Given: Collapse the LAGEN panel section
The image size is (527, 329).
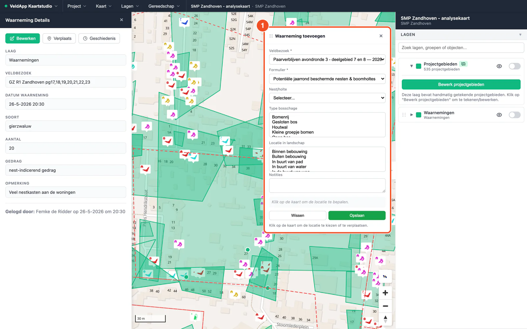Looking at the screenshot, I should coord(520,35).
